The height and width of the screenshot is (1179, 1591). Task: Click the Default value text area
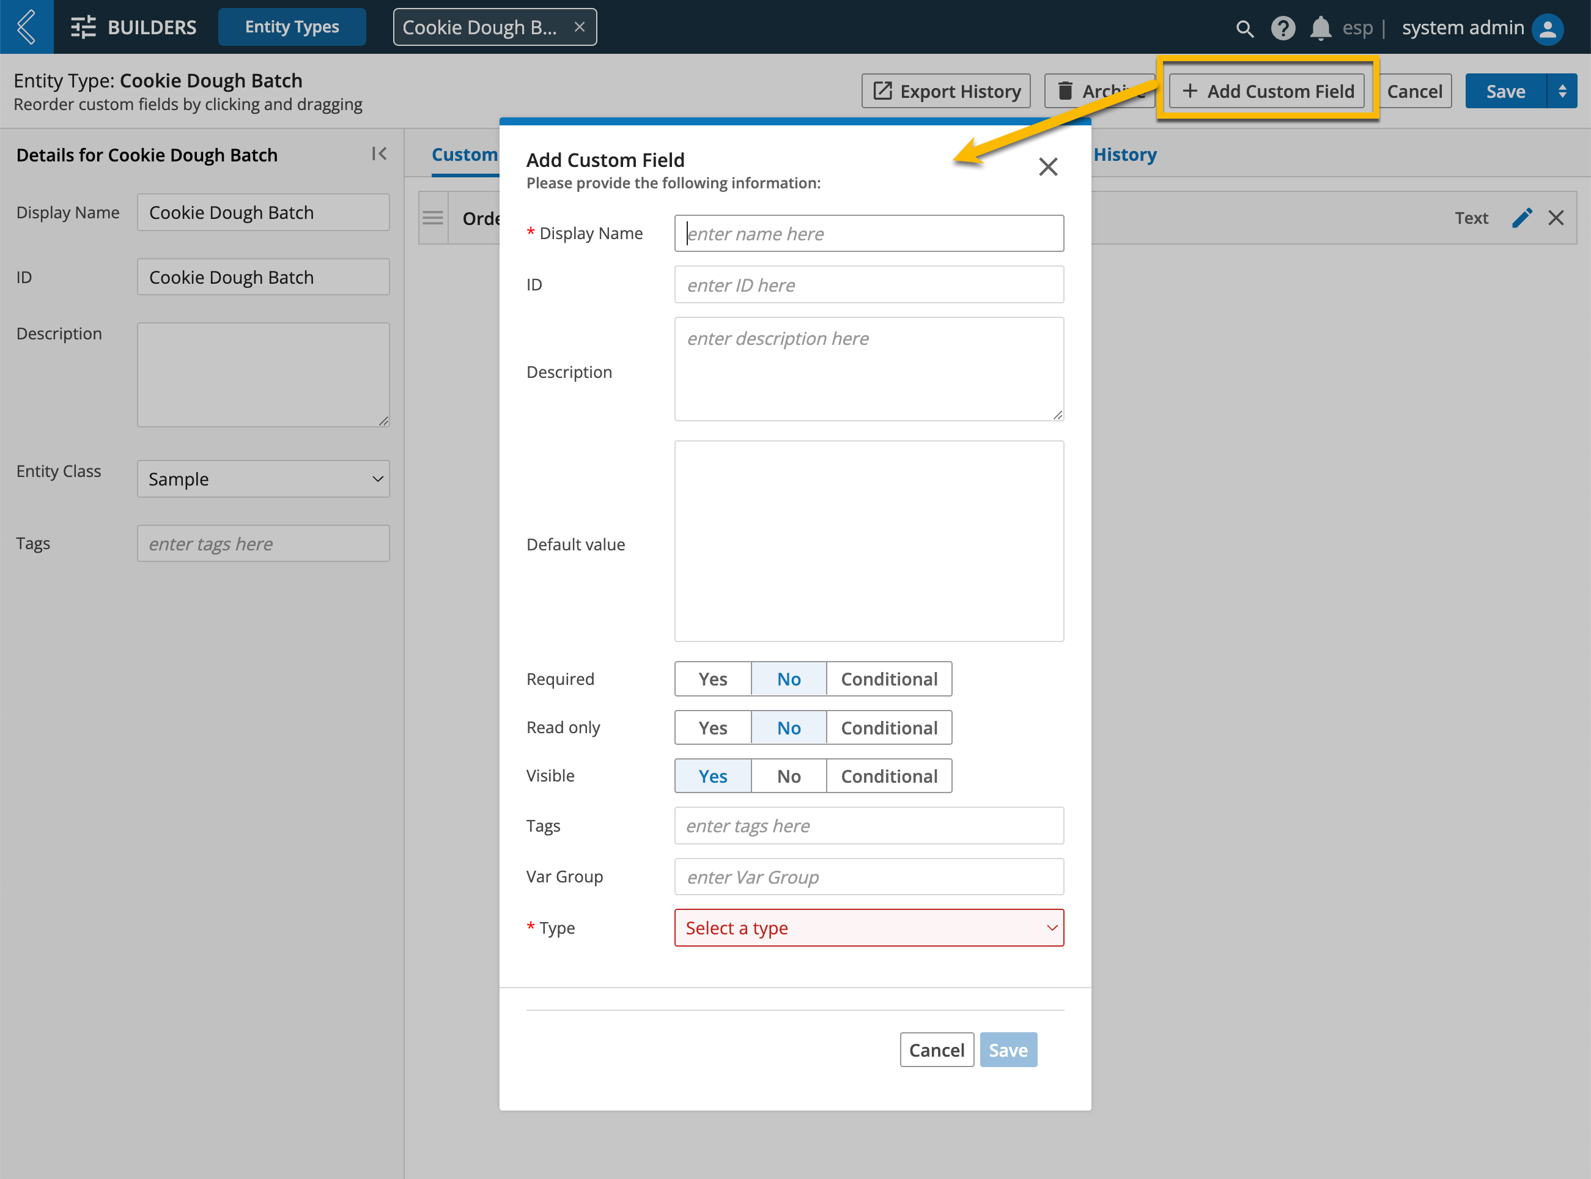coord(869,541)
